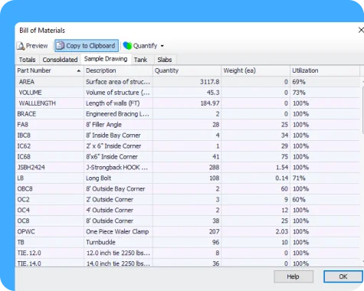This screenshot has width=364, height=291.
Task: Click the 69% utilization value
Action: point(299,82)
